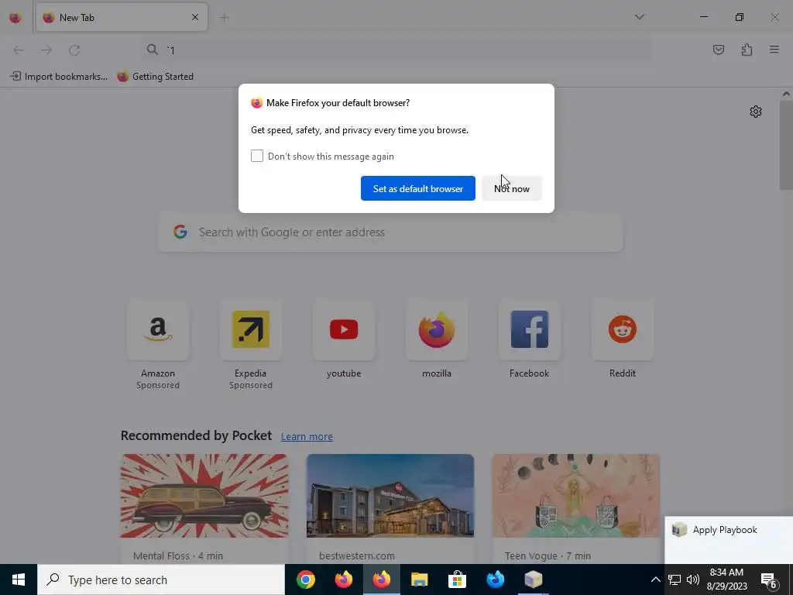Open the bestwestern.com hotel story thumbnail
This screenshot has width=793, height=595.
coord(390,495)
